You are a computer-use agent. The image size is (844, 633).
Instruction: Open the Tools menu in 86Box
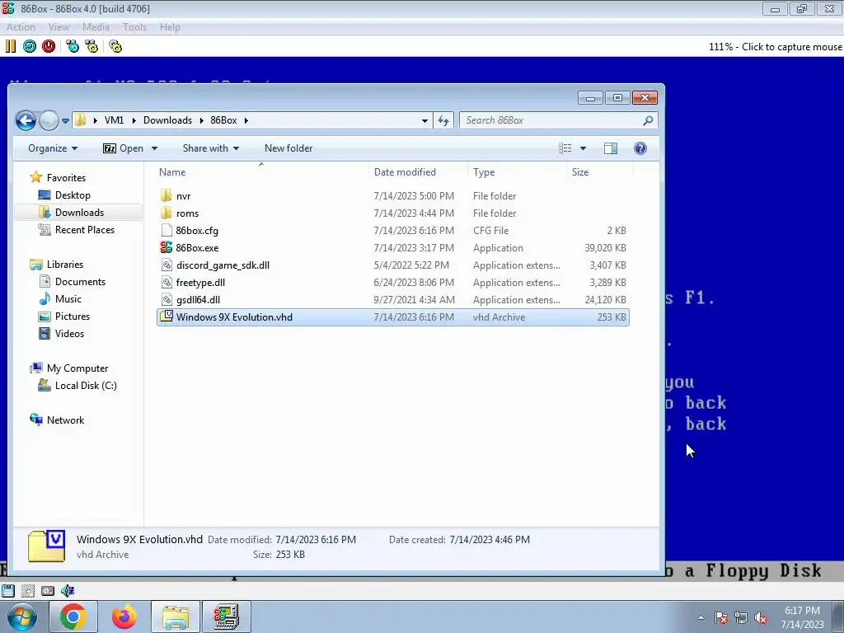click(134, 27)
